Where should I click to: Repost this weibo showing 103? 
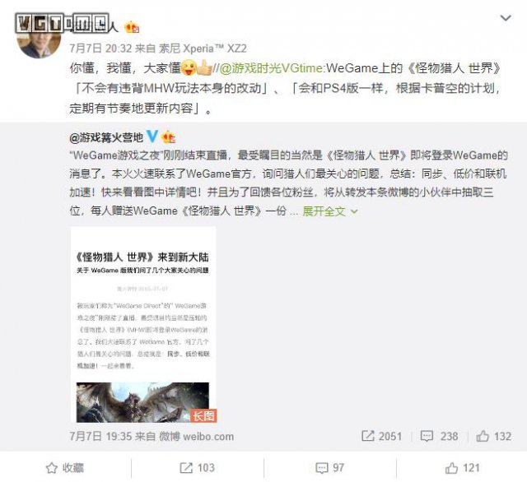point(197,467)
